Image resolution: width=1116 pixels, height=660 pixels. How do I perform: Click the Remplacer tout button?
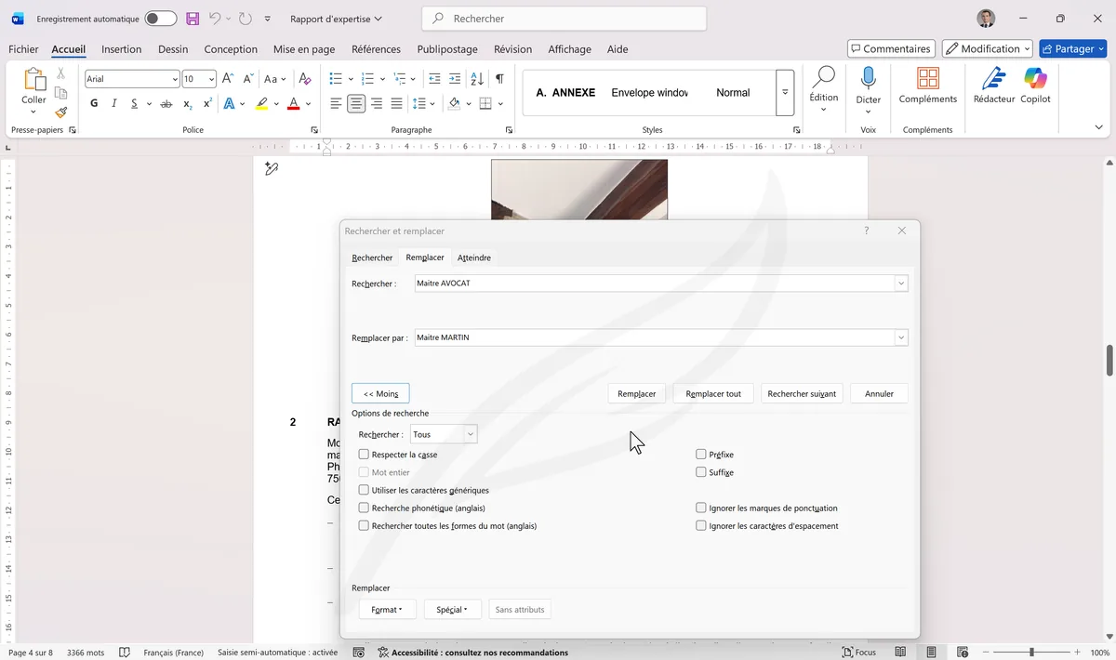(712, 393)
